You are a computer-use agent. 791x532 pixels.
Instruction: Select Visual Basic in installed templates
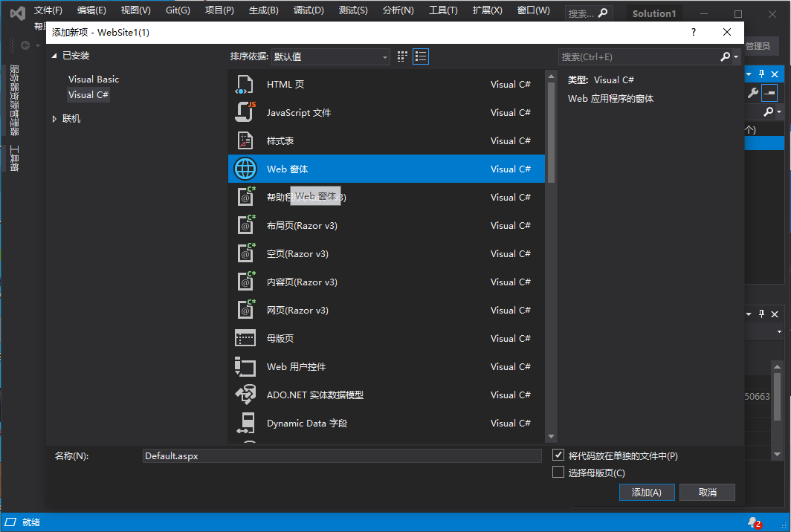click(x=94, y=80)
